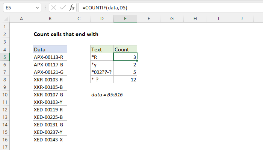Click cell containing XKR-00103-Y
The height and width of the screenshot is (150, 263).
tap(50, 102)
